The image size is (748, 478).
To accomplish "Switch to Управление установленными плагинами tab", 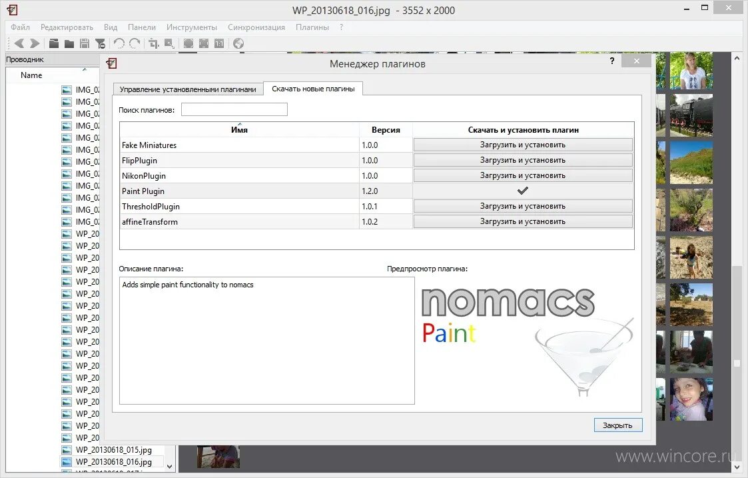I will 188,89.
